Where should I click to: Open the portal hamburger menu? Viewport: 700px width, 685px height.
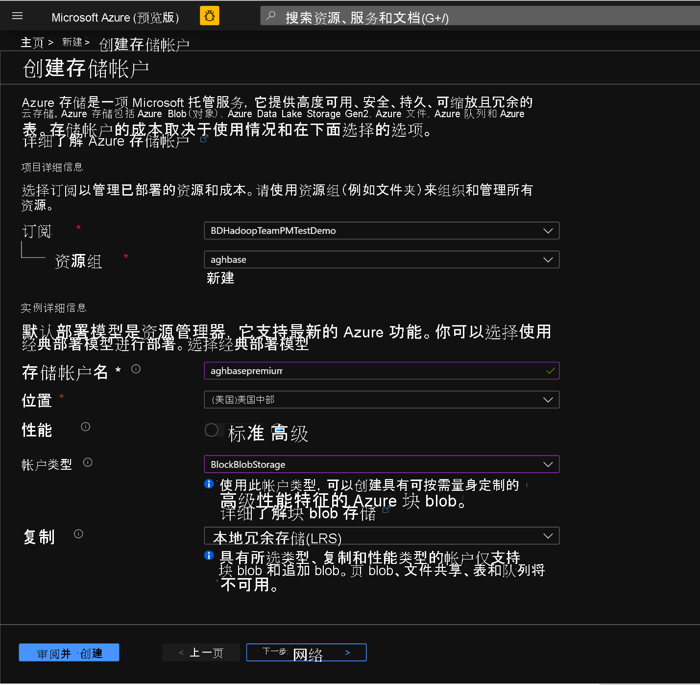(x=18, y=16)
